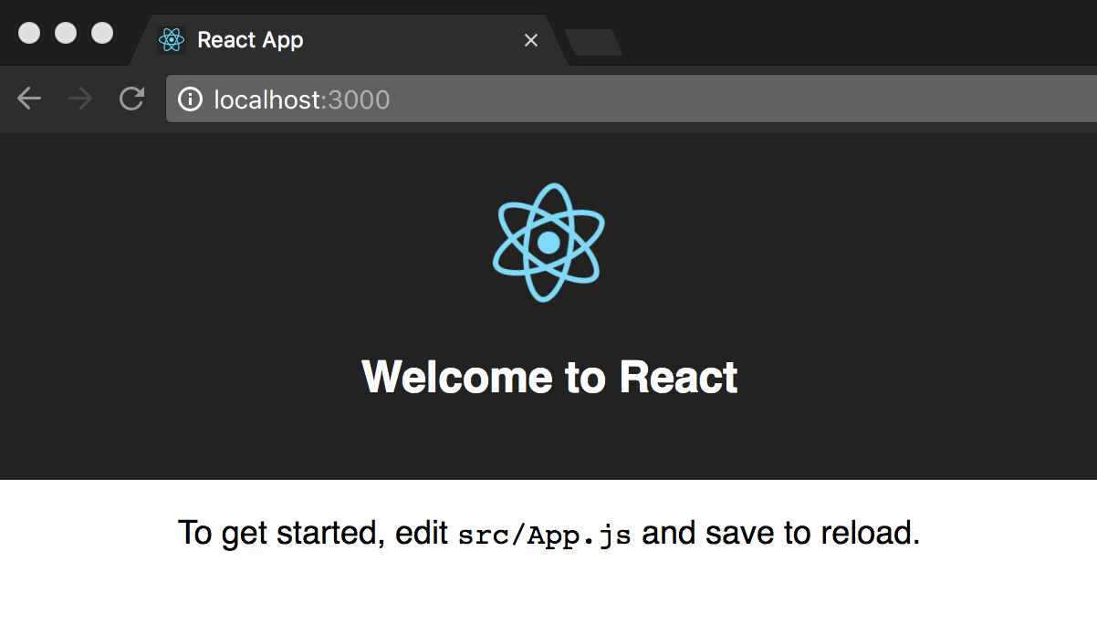Click the :3000 port in the URL

[357, 99]
